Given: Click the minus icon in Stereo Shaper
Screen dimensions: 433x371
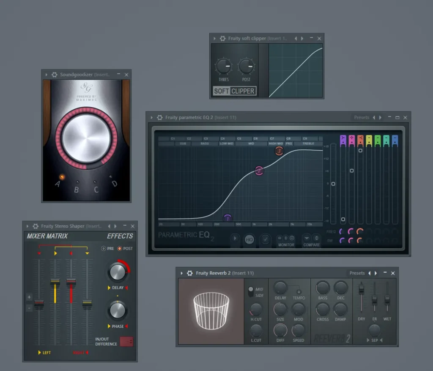Looking at the screenshot, I should (x=29, y=308).
